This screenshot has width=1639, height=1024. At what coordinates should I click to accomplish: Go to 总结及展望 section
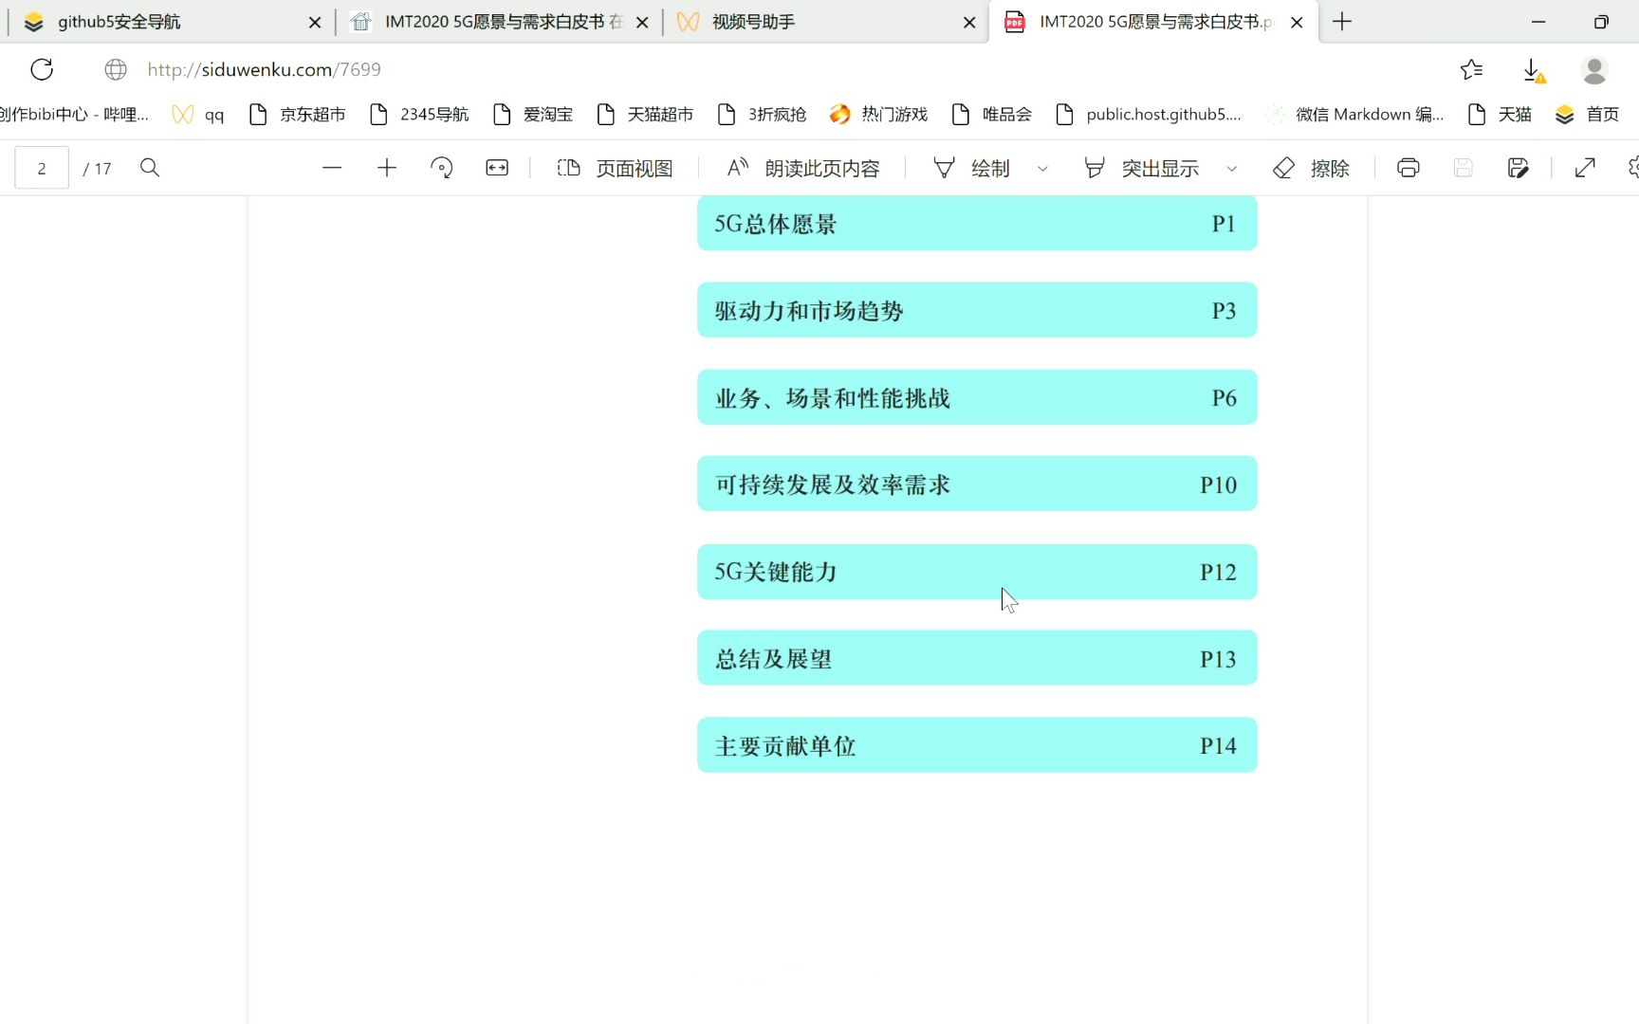click(x=977, y=658)
